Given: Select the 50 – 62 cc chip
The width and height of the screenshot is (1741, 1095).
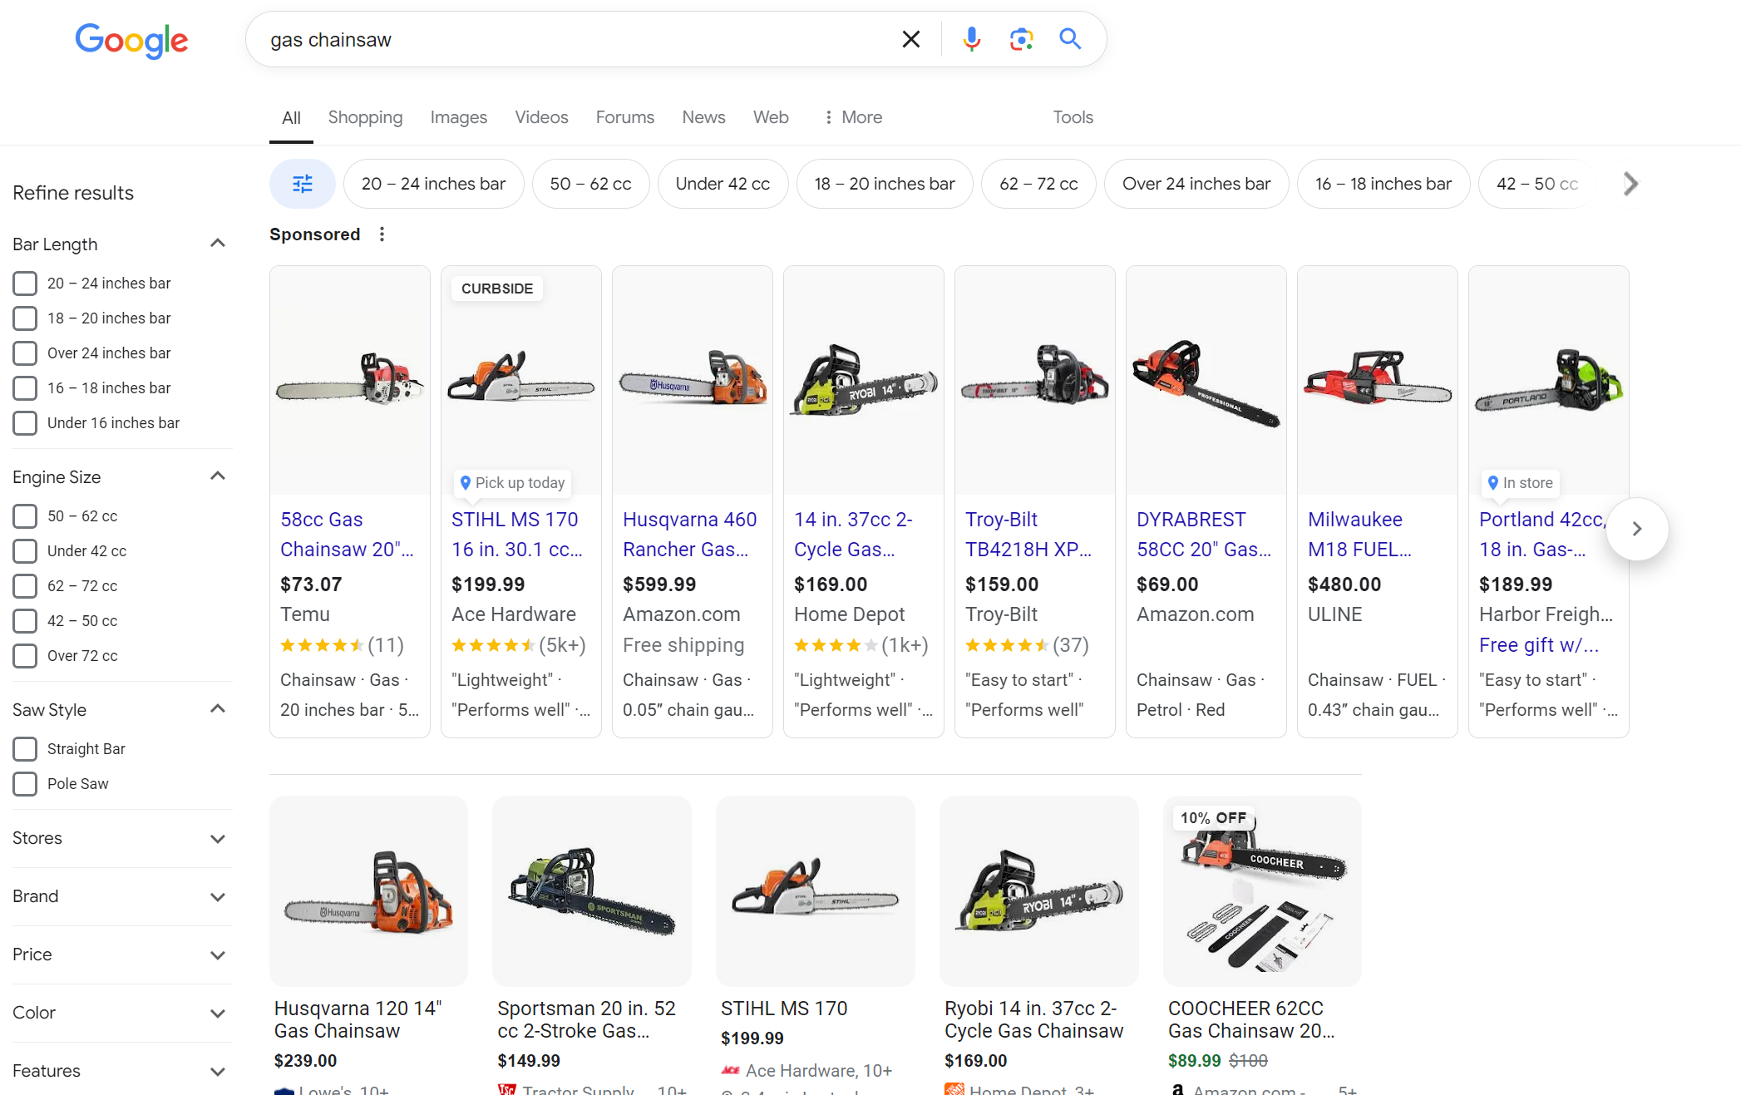Looking at the screenshot, I should tap(590, 184).
